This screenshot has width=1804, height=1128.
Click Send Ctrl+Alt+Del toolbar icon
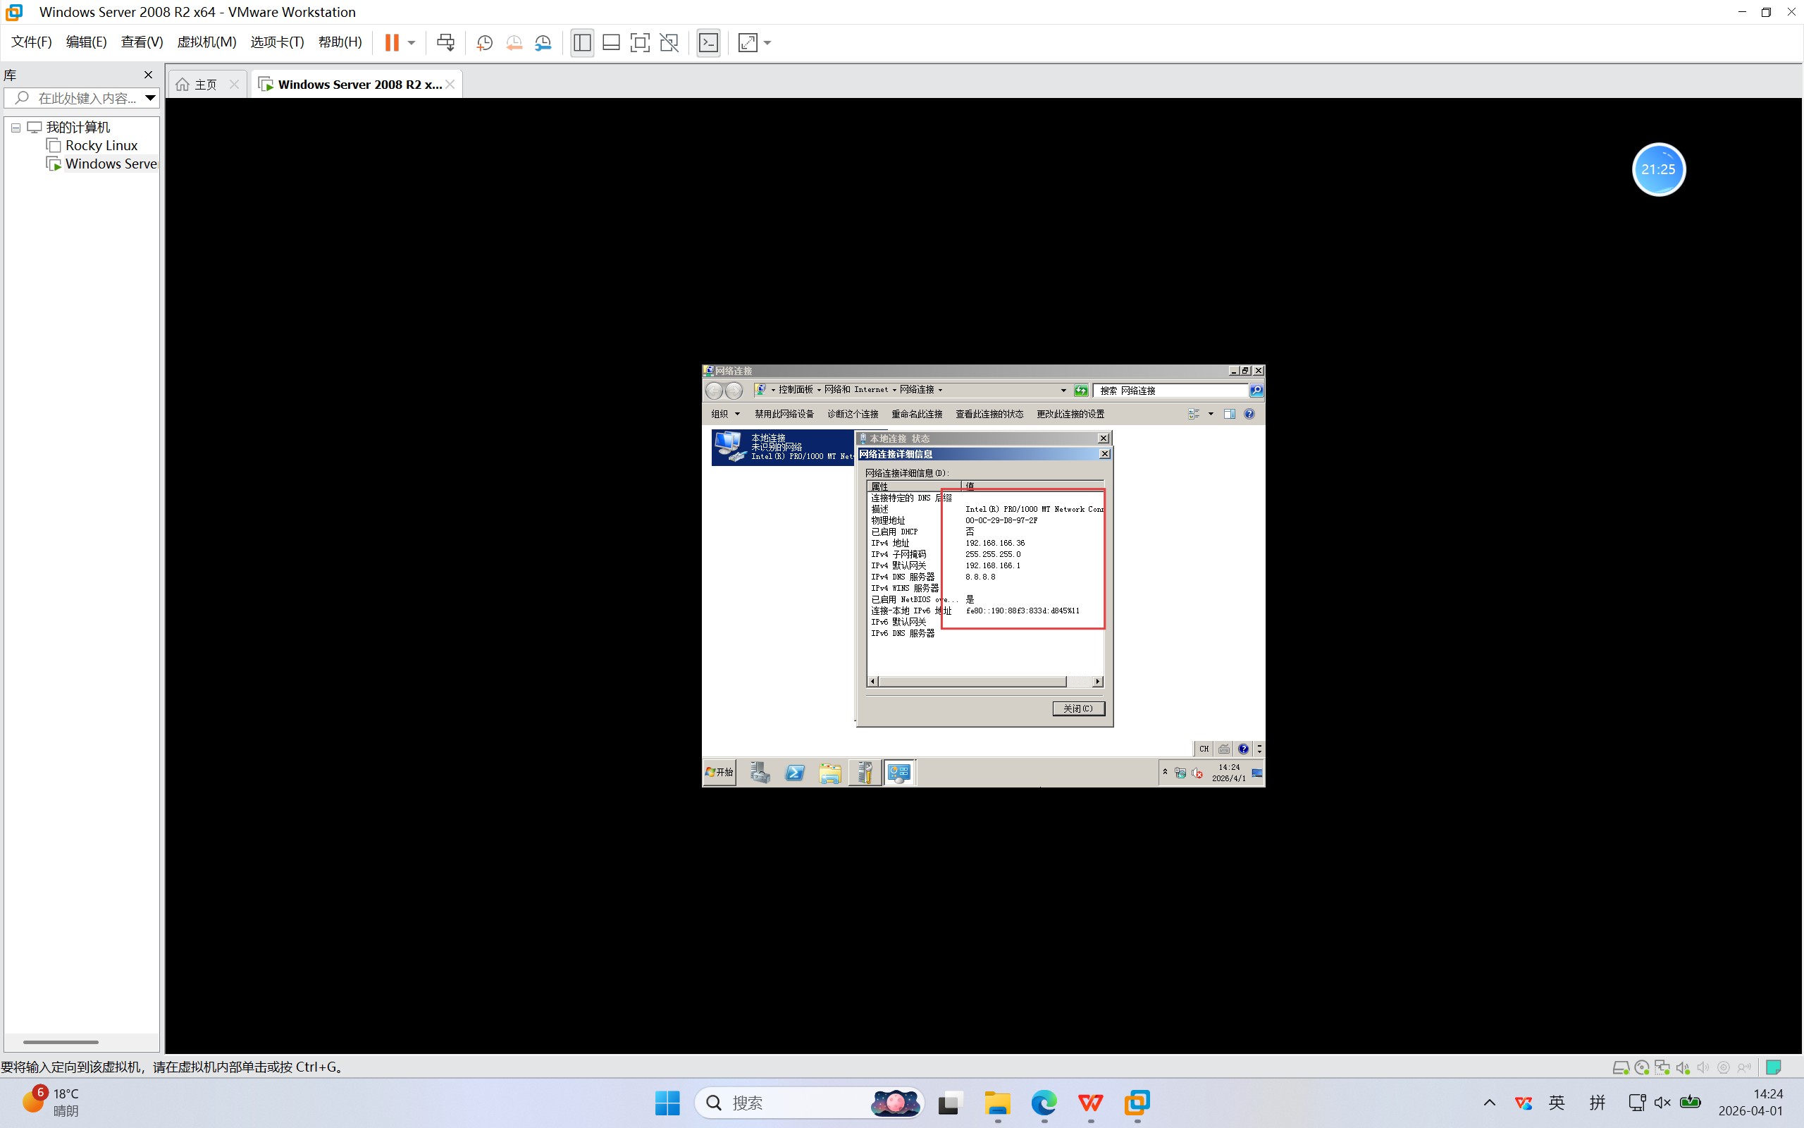coord(445,42)
